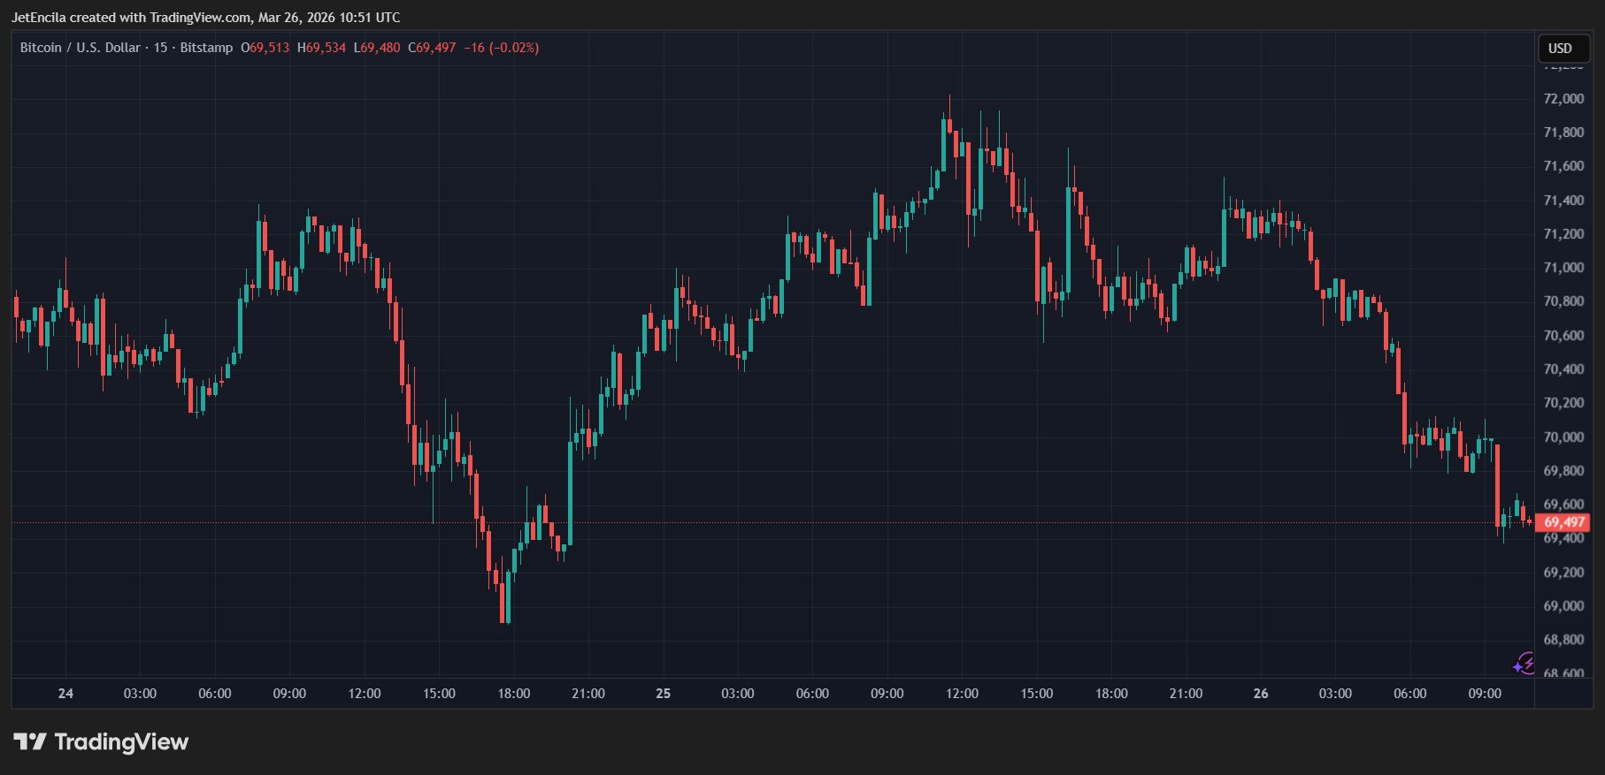The width and height of the screenshot is (1605, 775).
Task: Click the JetEncila TradingView.com attribution text
Action: (205, 17)
